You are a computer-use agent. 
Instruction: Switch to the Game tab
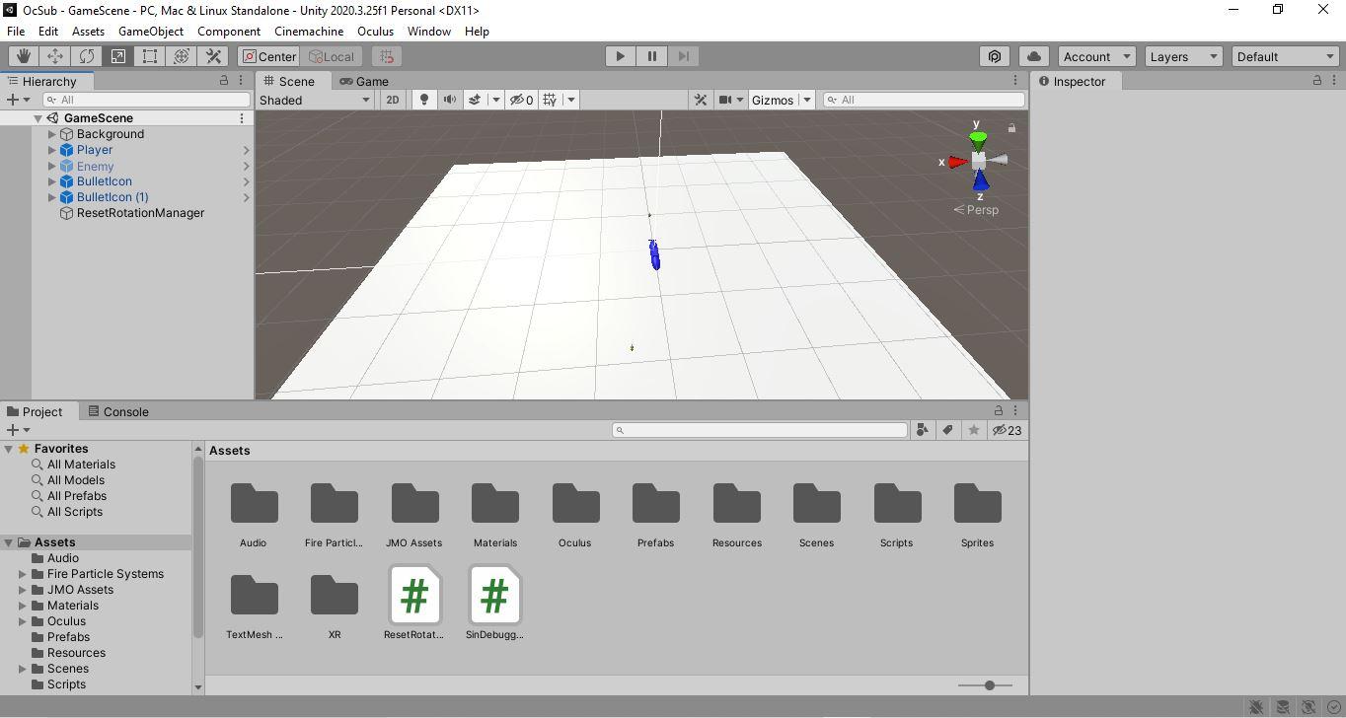(364, 81)
